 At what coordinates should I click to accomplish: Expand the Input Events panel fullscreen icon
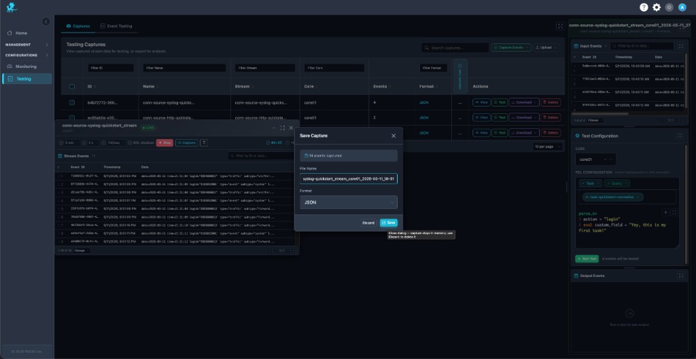(681, 46)
